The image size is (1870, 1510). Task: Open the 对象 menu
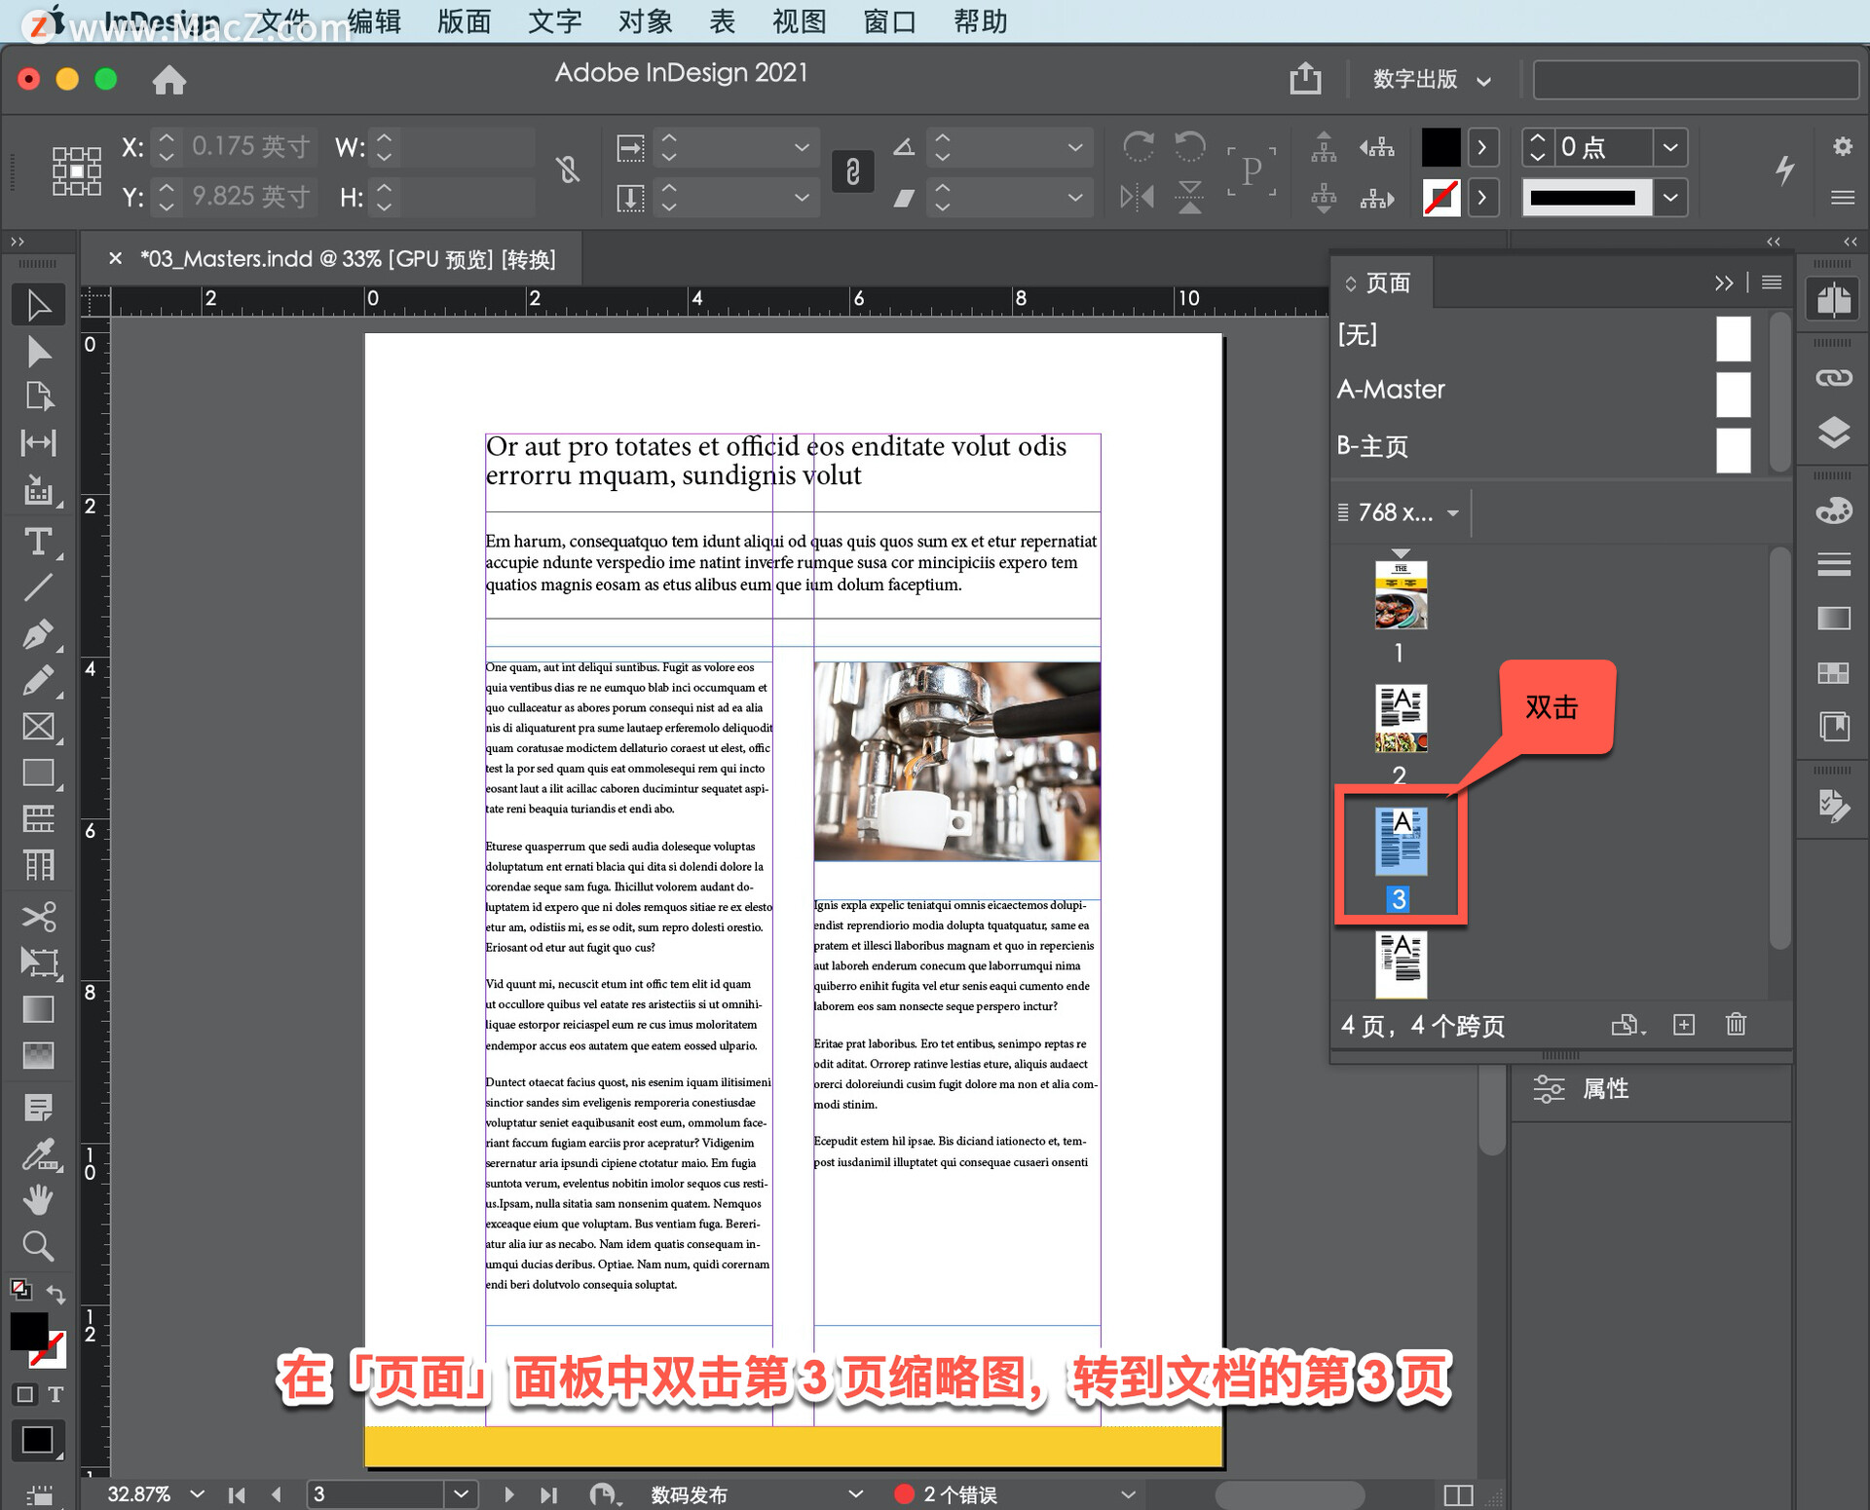tap(645, 21)
